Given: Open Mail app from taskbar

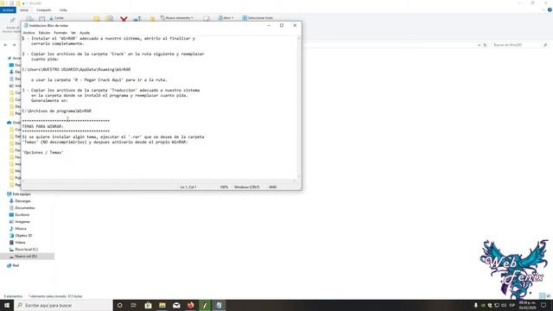Looking at the screenshot, I should tap(176, 305).
